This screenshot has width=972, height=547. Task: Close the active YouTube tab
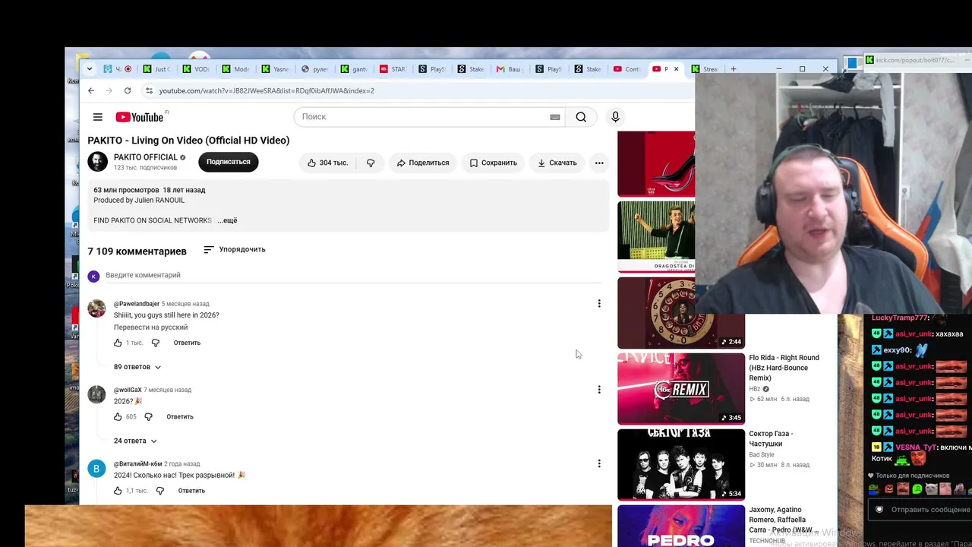pos(676,69)
